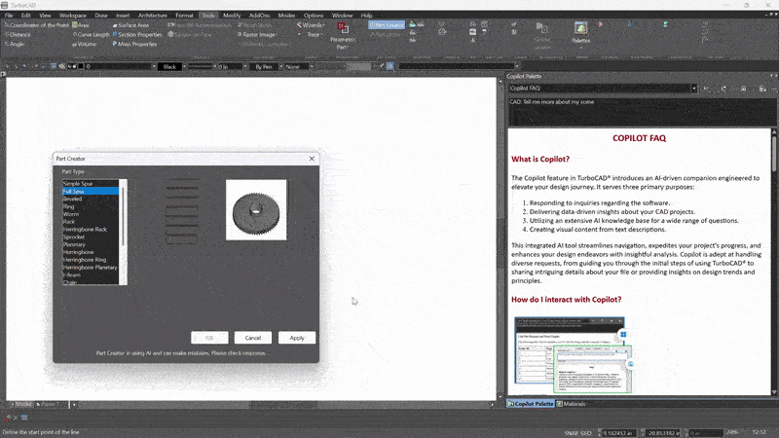Switch to the Materials tab
Image resolution: width=779 pixels, height=438 pixels.
click(572, 404)
